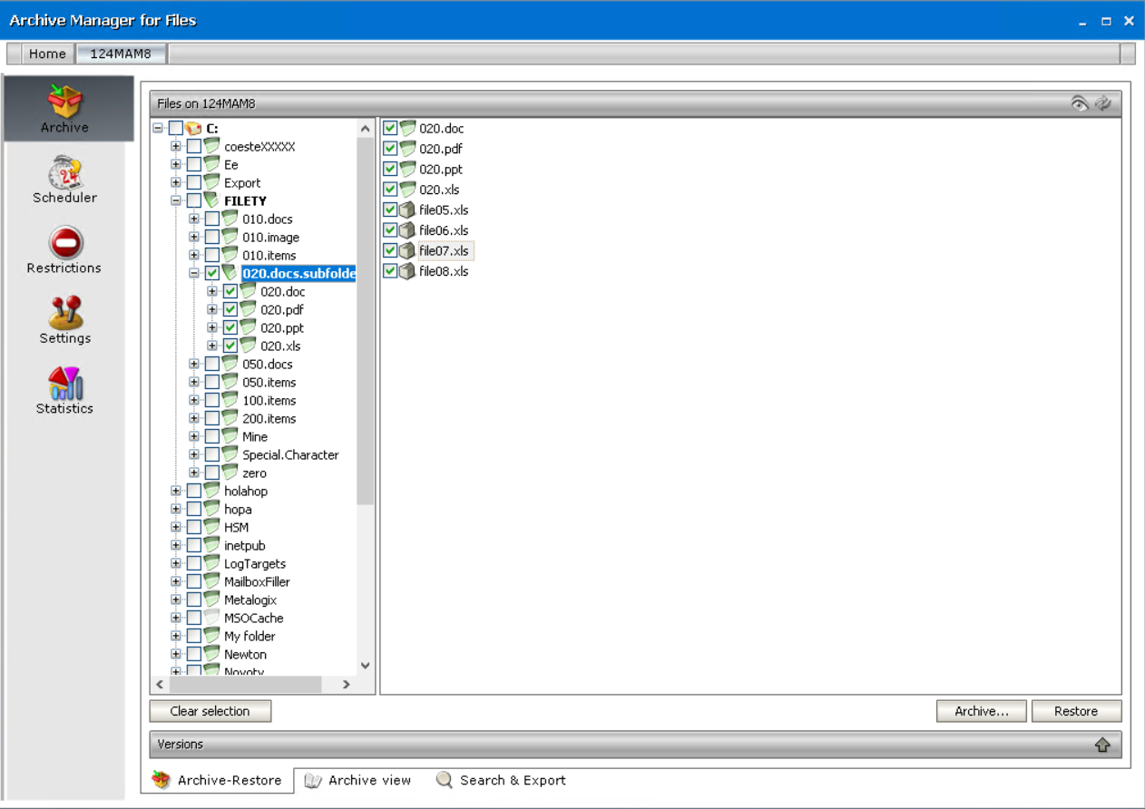Open the Statistics chart icon
Image resolution: width=1145 pixels, height=809 pixels.
coord(65,383)
